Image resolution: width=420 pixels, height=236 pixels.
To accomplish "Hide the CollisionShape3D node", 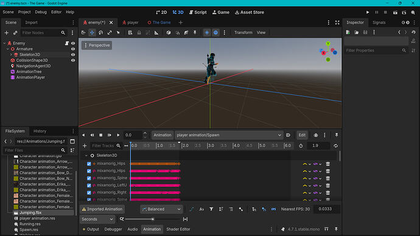I will click(73, 60).
